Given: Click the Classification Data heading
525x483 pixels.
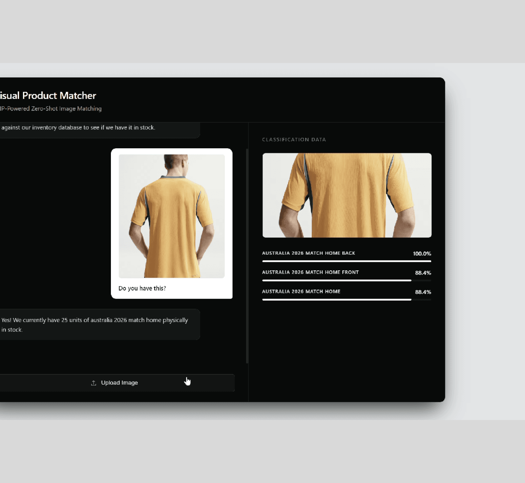Looking at the screenshot, I should (294, 139).
